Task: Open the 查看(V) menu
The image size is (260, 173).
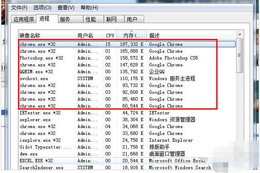Action: point(66,8)
